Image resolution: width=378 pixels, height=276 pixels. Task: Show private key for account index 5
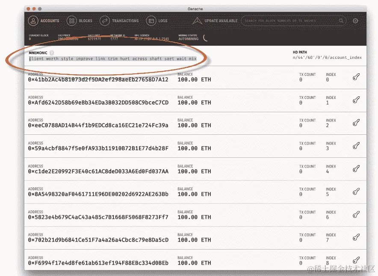pos(356,192)
